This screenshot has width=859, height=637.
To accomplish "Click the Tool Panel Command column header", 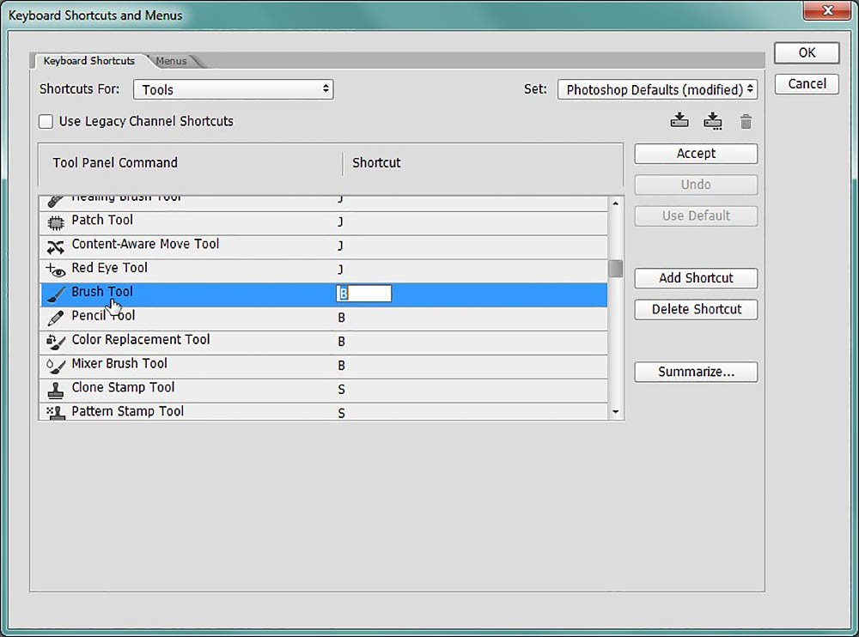I will point(115,162).
